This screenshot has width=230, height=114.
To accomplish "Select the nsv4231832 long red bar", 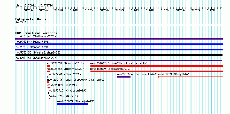I will [x=157, y=66].
